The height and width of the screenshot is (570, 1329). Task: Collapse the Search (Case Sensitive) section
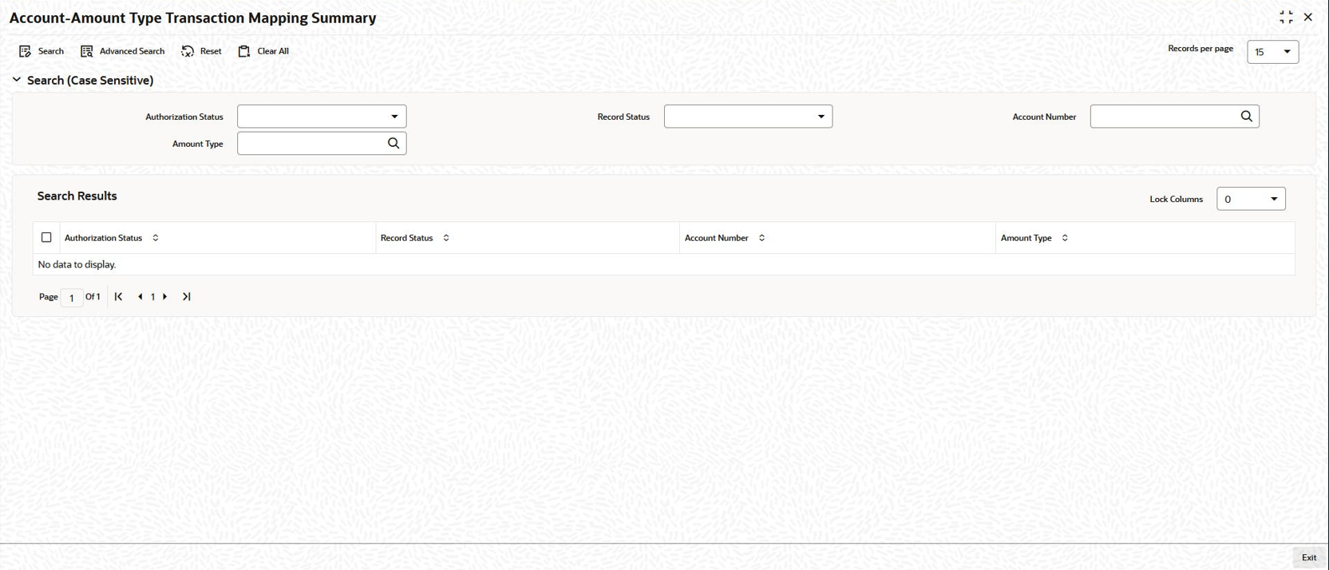click(x=17, y=80)
